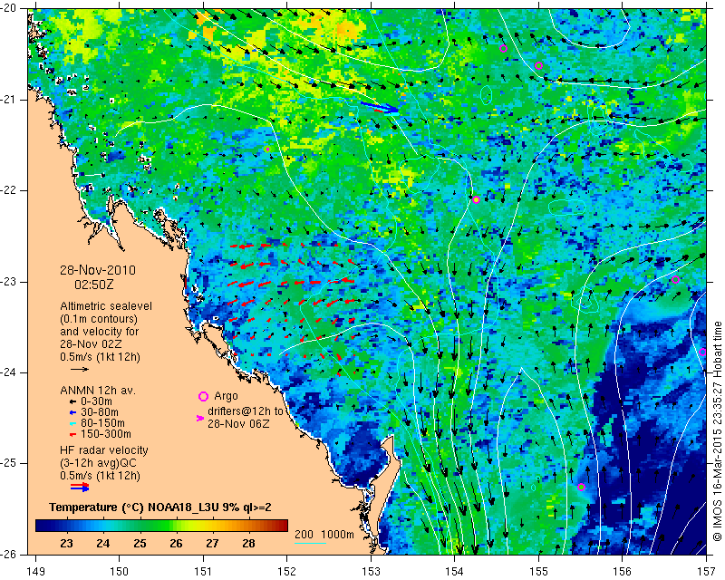Viewport: 725px width, 580px height.
Task: Select Argo float marker near 20.6°S 155°E
Action: pos(538,65)
